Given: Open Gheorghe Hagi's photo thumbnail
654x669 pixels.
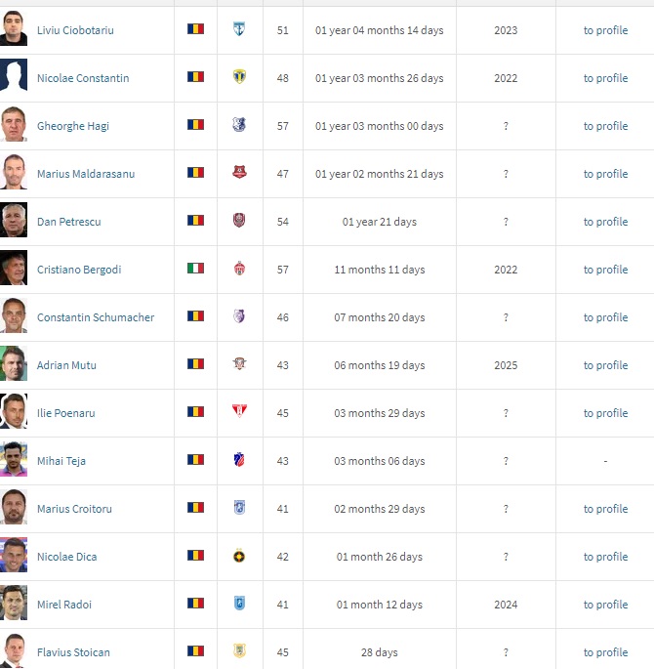Looking at the screenshot, I should point(14,126).
